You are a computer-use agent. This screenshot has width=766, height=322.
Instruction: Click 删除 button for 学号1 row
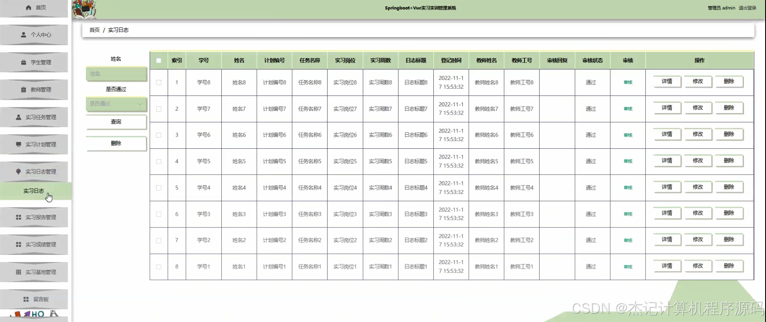(x=729, y=266)
